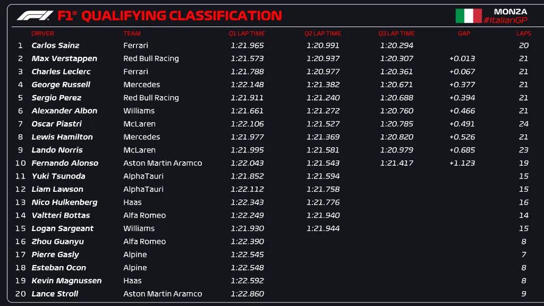
Task: Click Sainz's Q3 time 1:20.294
Action: click(396, 46)
